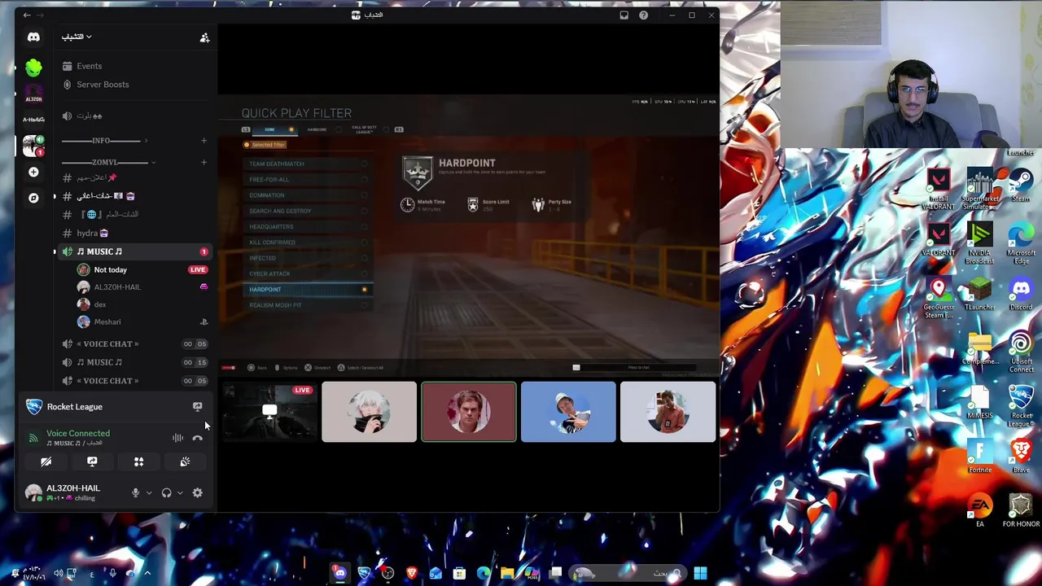This screenshot has height=586, width=1042.
Task: Click Voice Connected status text
Action: tap(78, 433)
